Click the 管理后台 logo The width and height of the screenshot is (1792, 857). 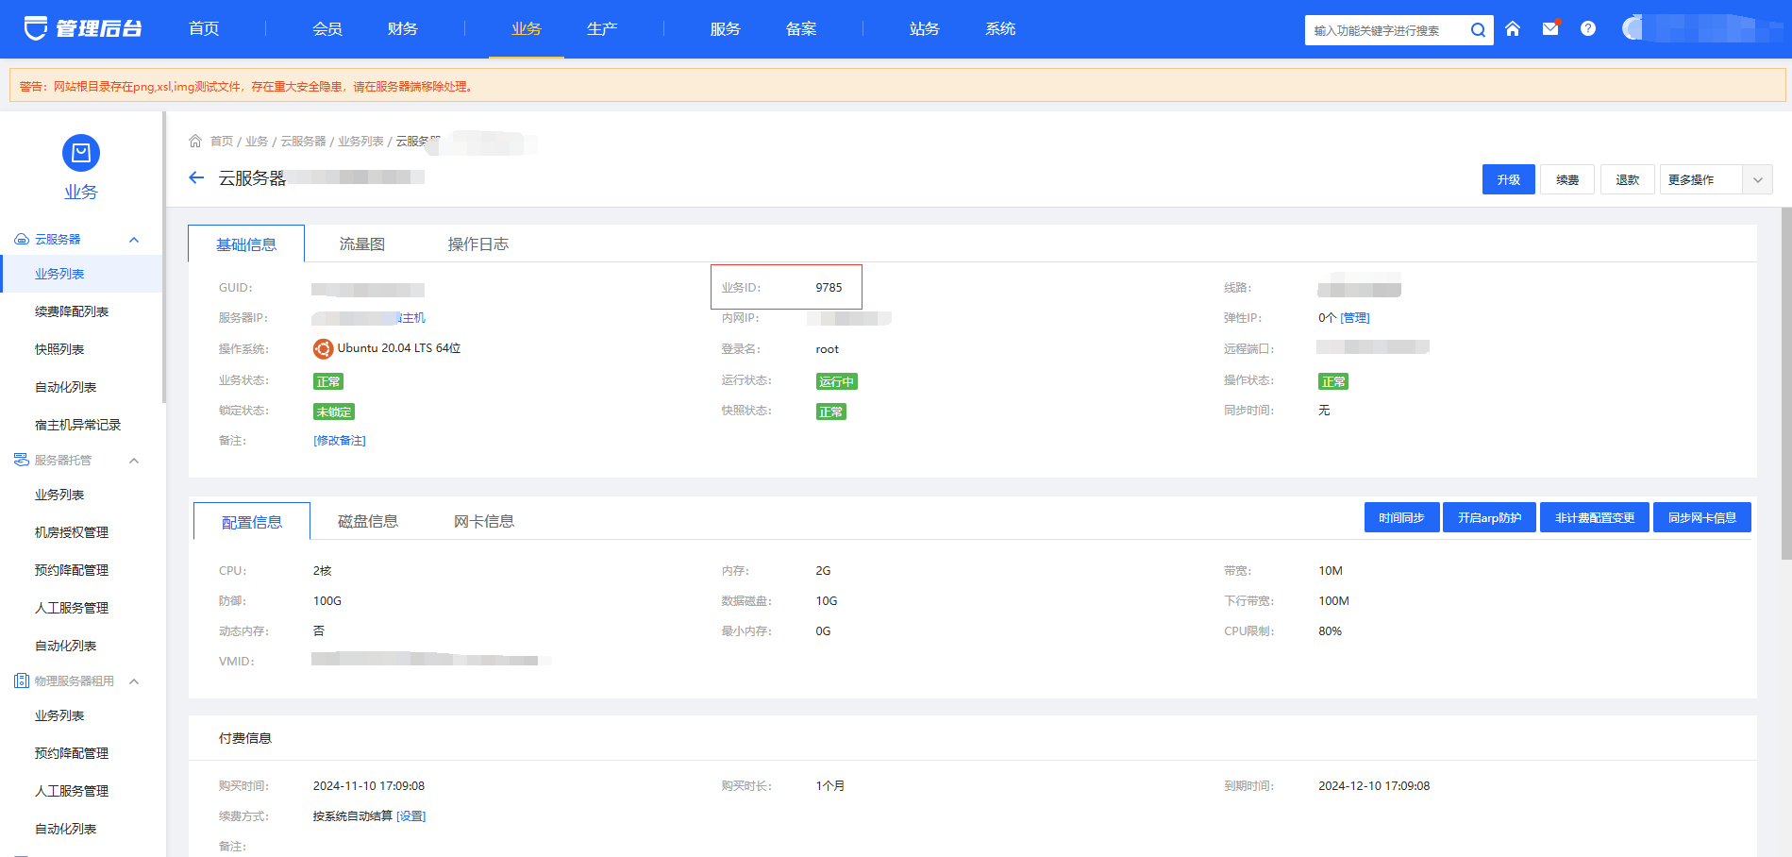coord(83,28)
